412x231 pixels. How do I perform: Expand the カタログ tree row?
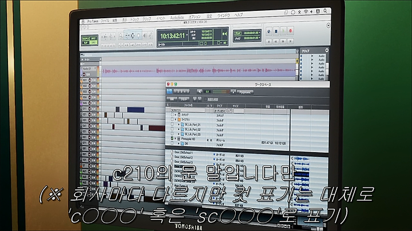(x=176, y=115)
